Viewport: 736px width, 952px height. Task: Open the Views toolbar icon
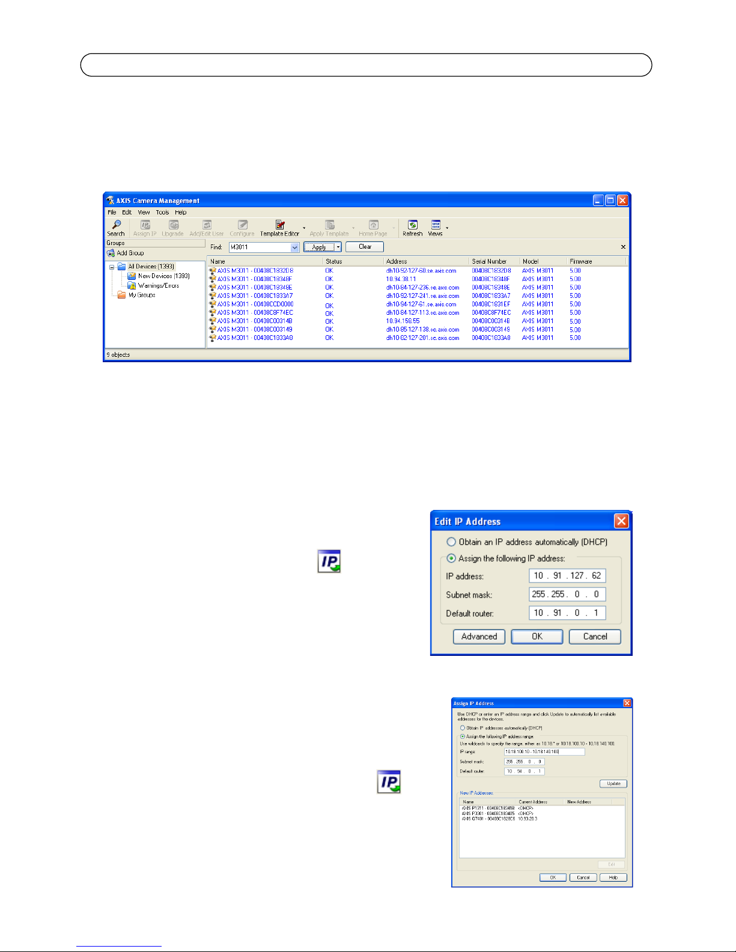[x=436, y=225]
